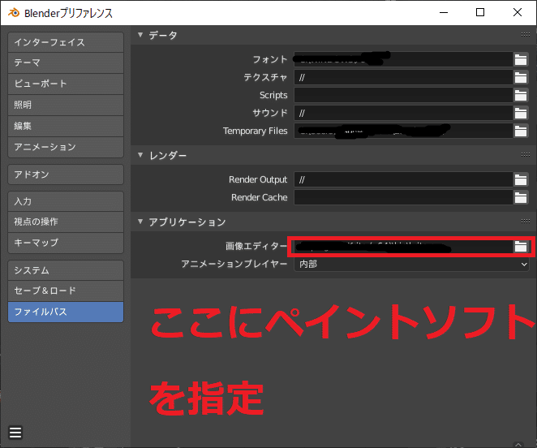Click the empty Scripts path field
The width and height of the screenshot is (537, 448).
(x=403, y=95)
